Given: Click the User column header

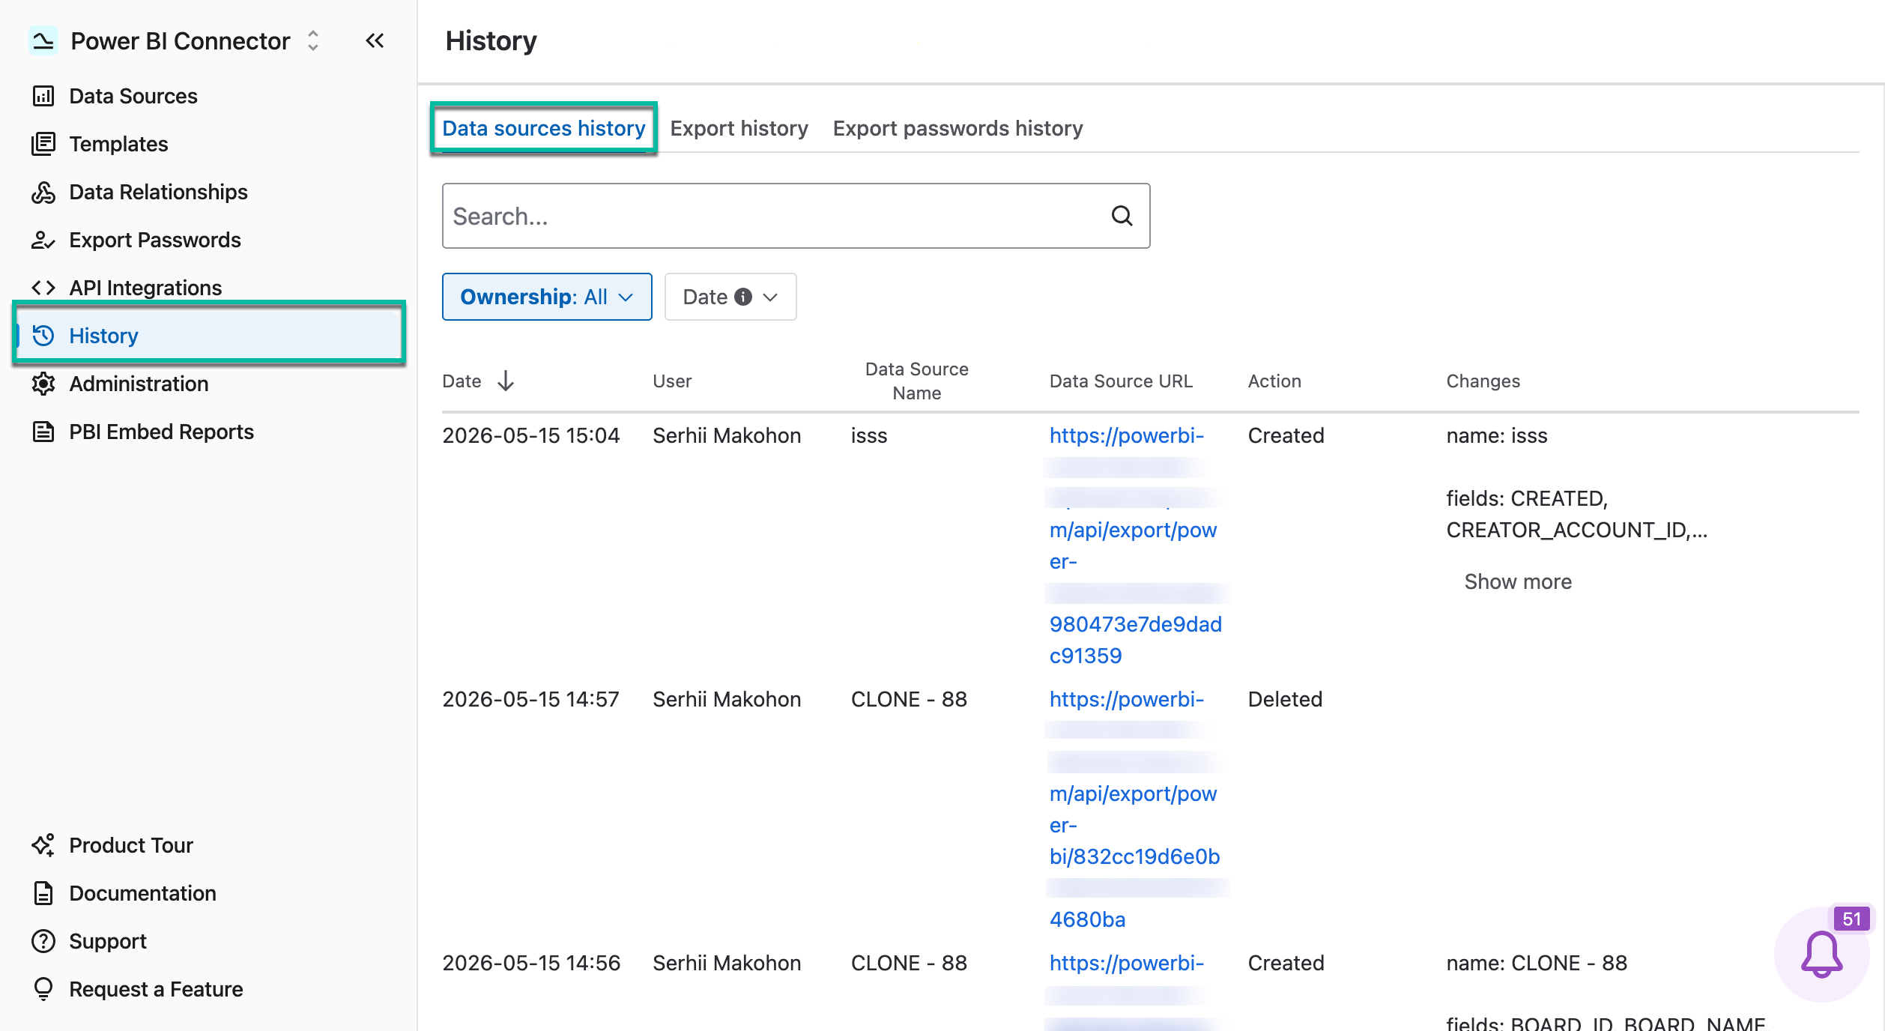Looking at the screenshot, I should click(x=672, y=381).
